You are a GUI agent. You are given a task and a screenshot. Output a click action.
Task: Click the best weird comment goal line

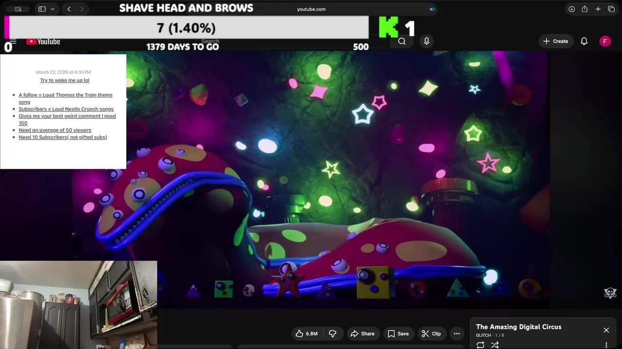tap(67, 119)
